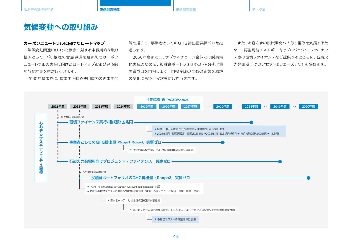Click the 府中別館の使用電力再エネ化 note
This screenshot has width=352, height=248.
click(x=162, y=150)
